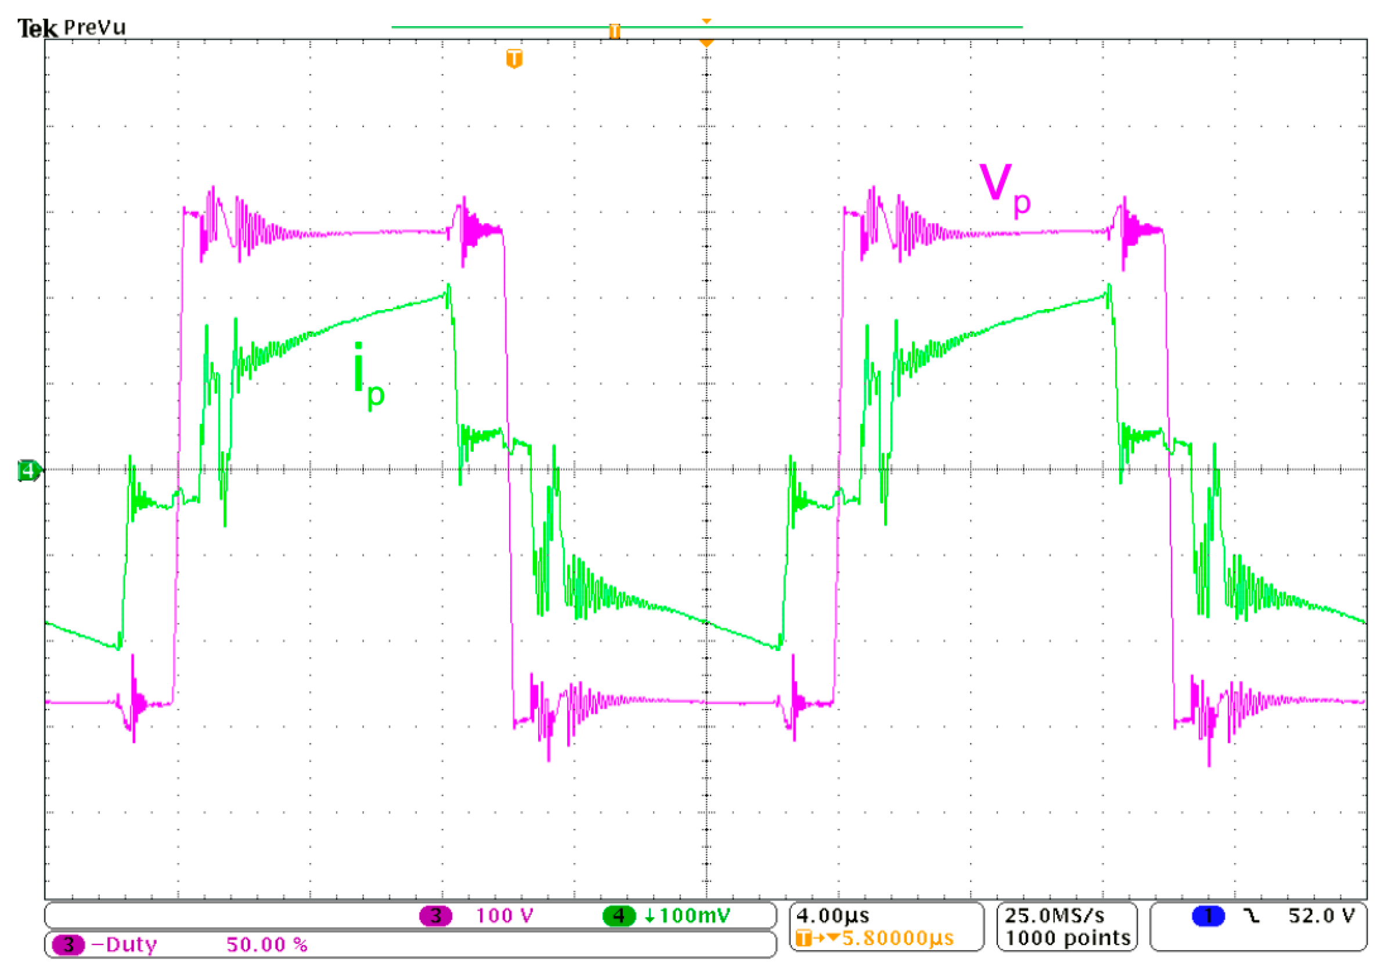Select the 100mV channel 4 scale readout

tap(694, 916)
